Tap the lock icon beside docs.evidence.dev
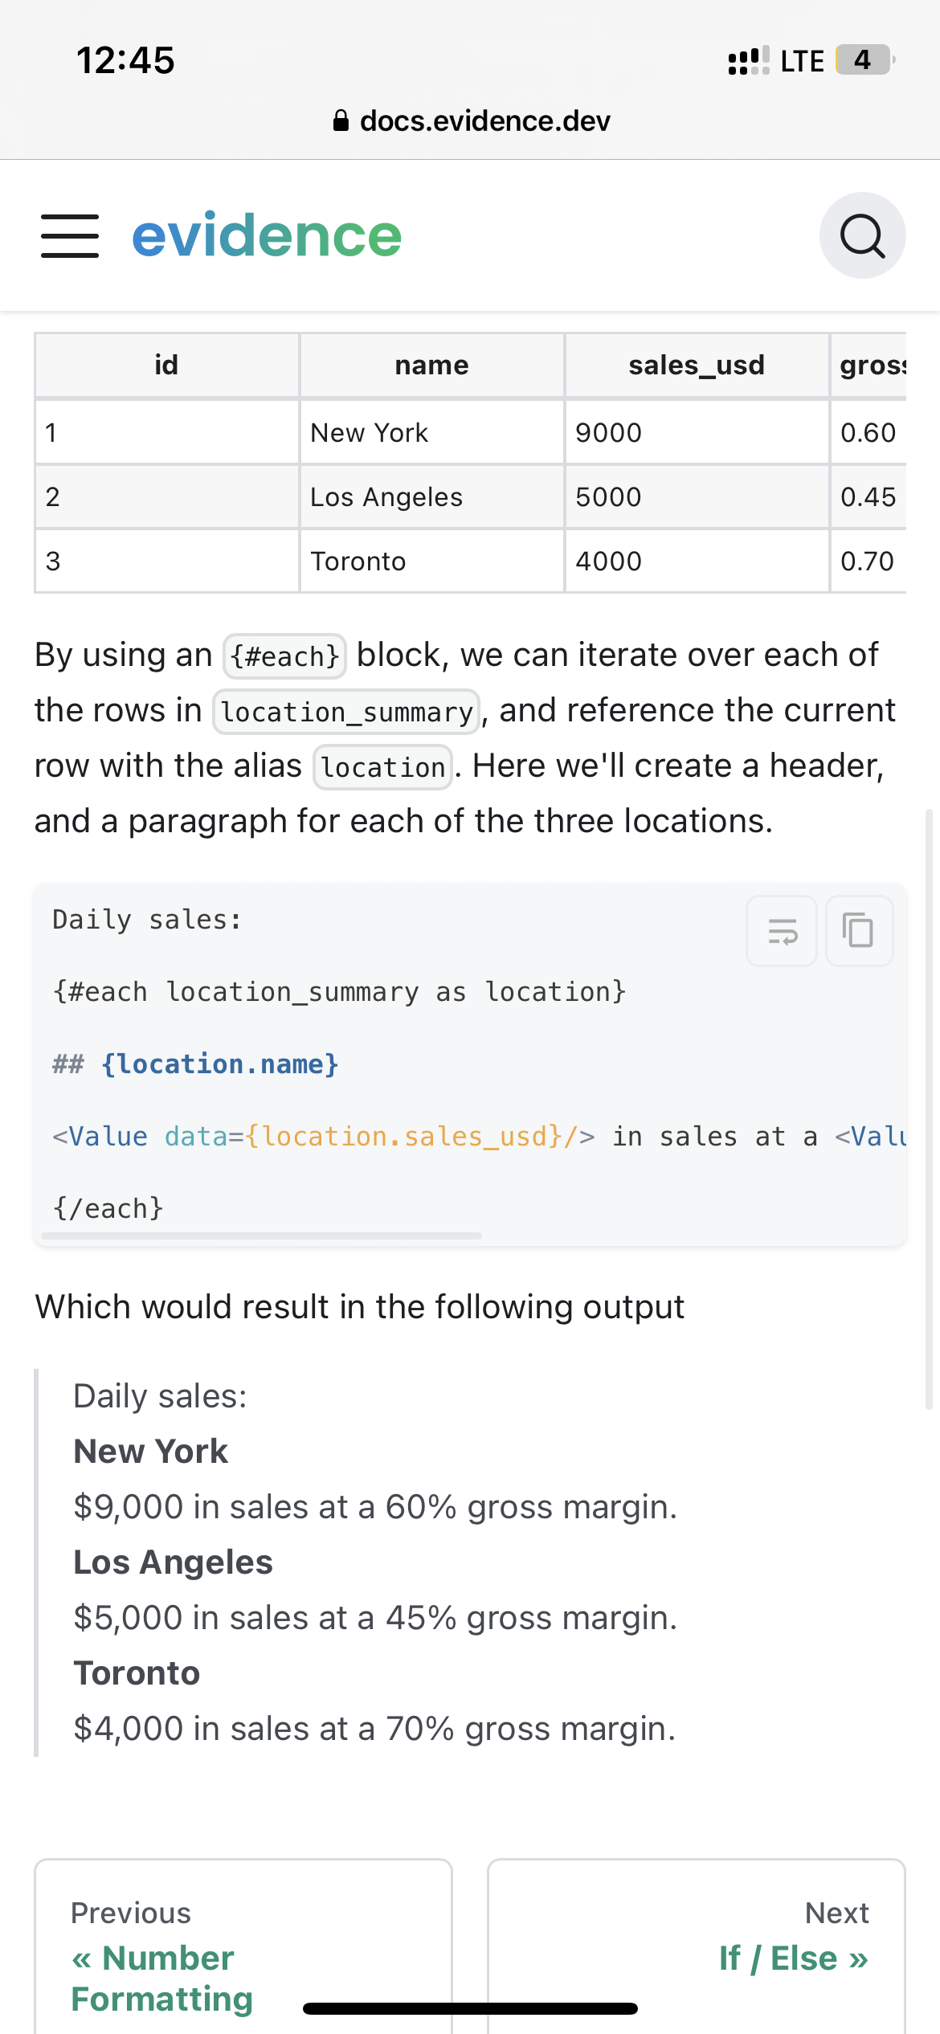940x2034 pixels. pyautogui.click(x=341, y=120)
